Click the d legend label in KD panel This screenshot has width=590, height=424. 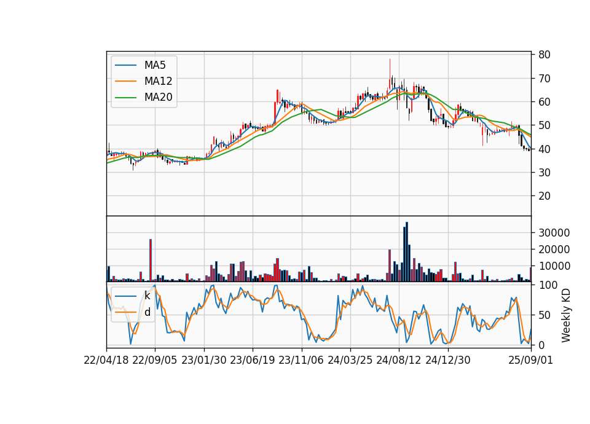(147, 312)
